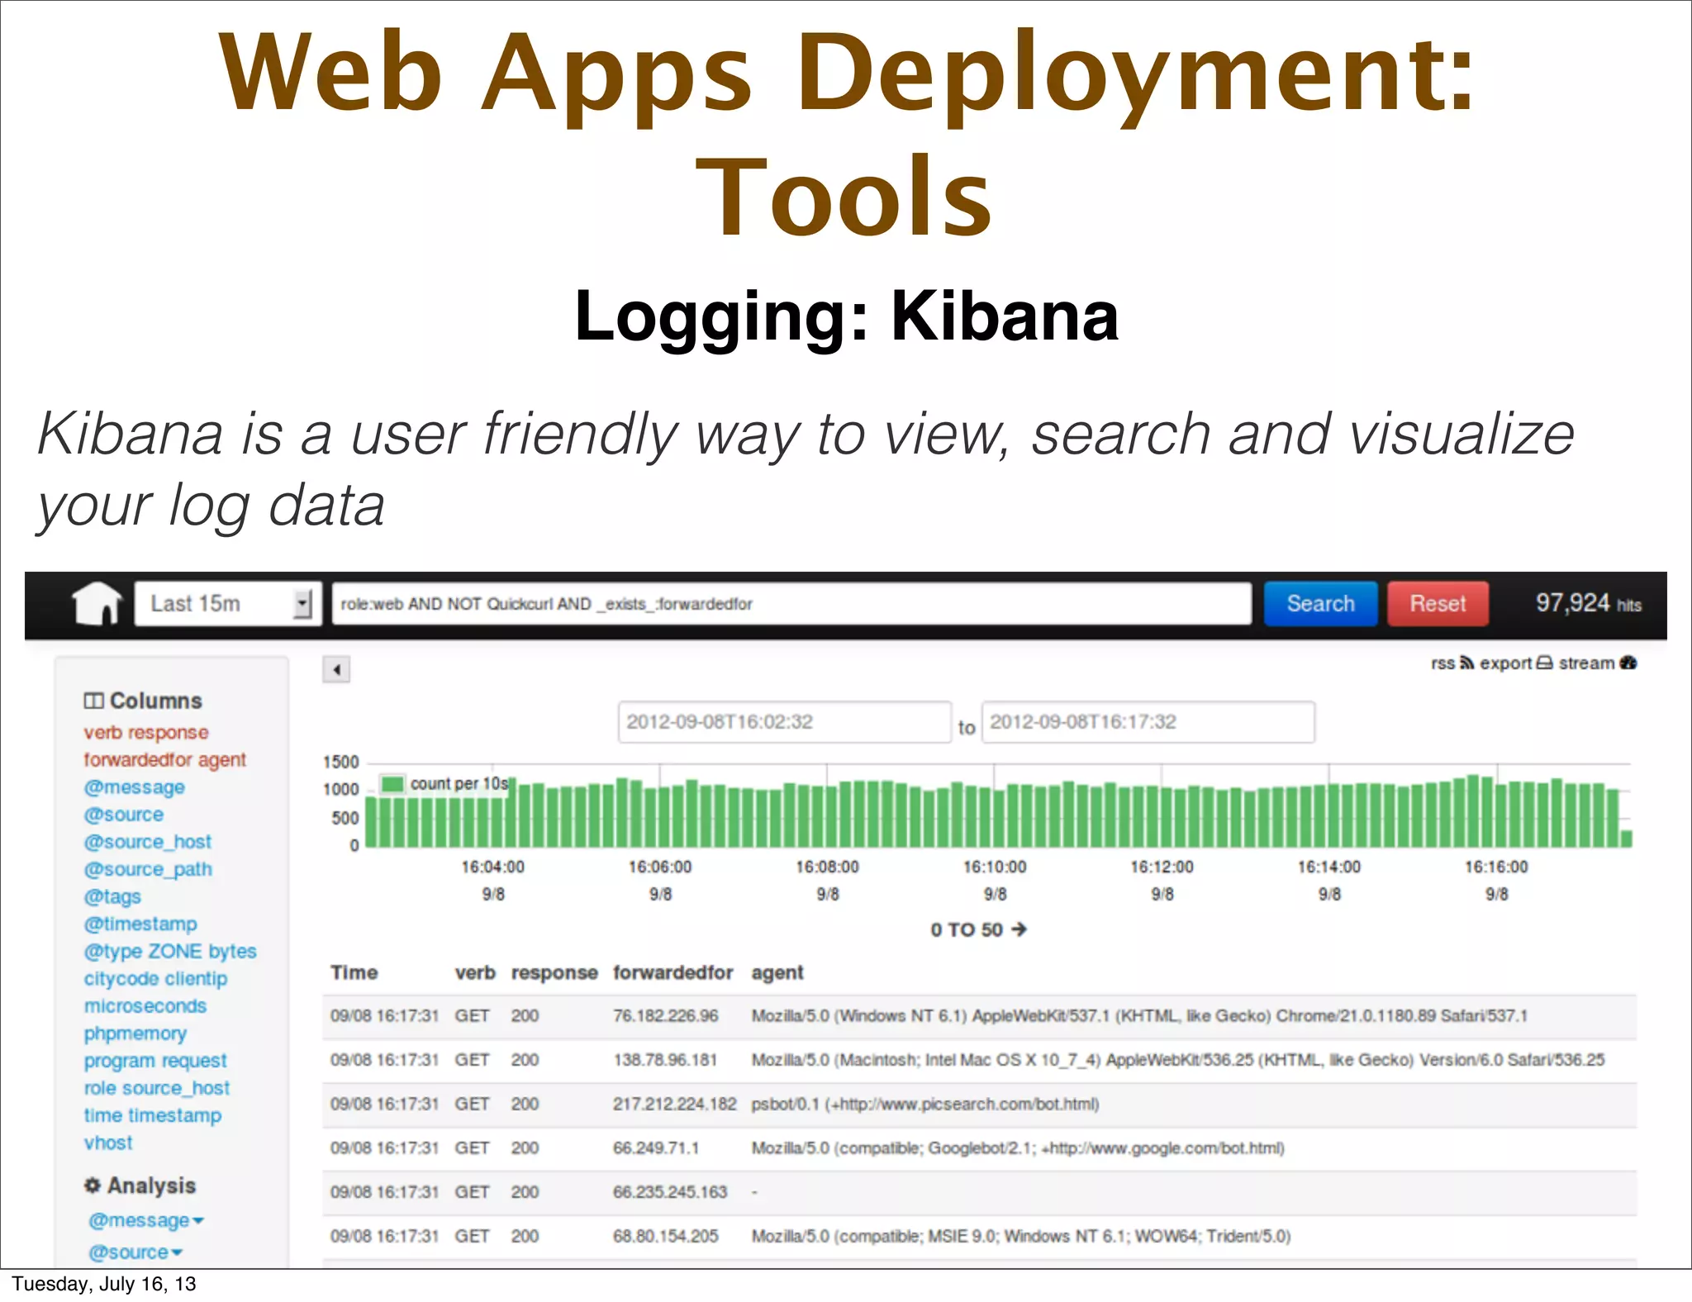Click the end time field 2012-09-08T16:17:32

click(1148, 722)
